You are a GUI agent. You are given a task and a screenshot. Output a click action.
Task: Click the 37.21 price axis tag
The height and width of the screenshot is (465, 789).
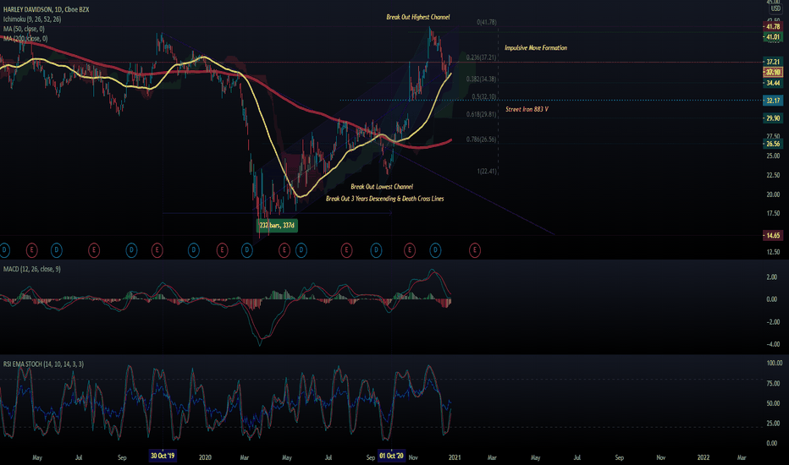tap(773, 62)
